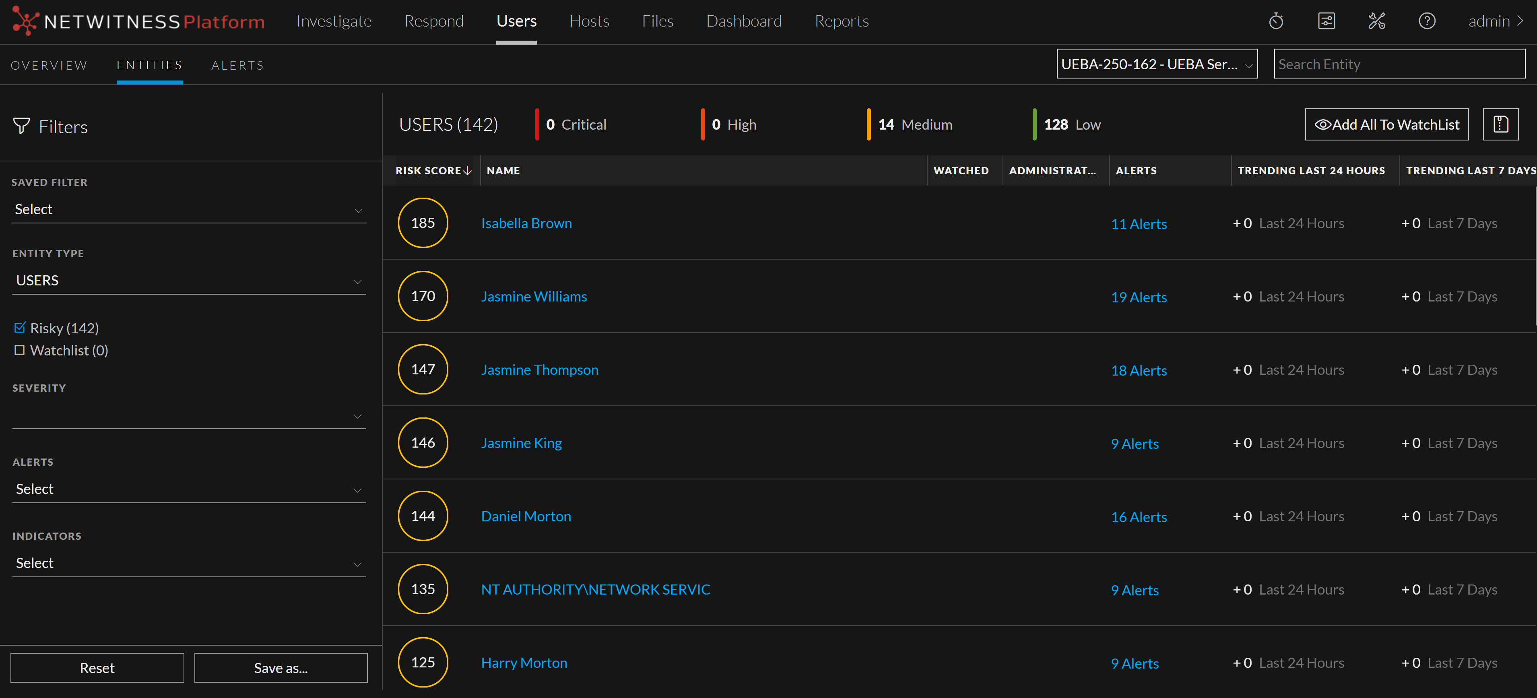Open the UEBA server selector dropdown
The width and height of the screenshot is (1537, 698).
point(1156,64)
